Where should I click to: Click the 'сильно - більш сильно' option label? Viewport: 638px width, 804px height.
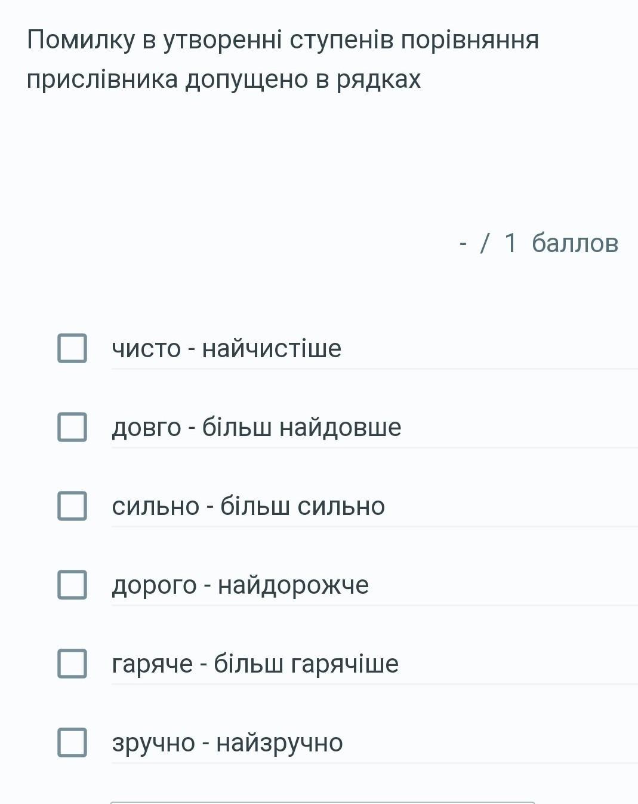(248, 507)
